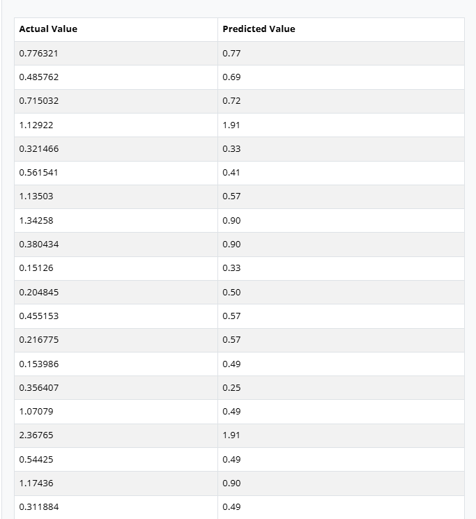476x519 pixels.
Task: Click the predicted value 0.69
Action: click(x=232, y=77)
